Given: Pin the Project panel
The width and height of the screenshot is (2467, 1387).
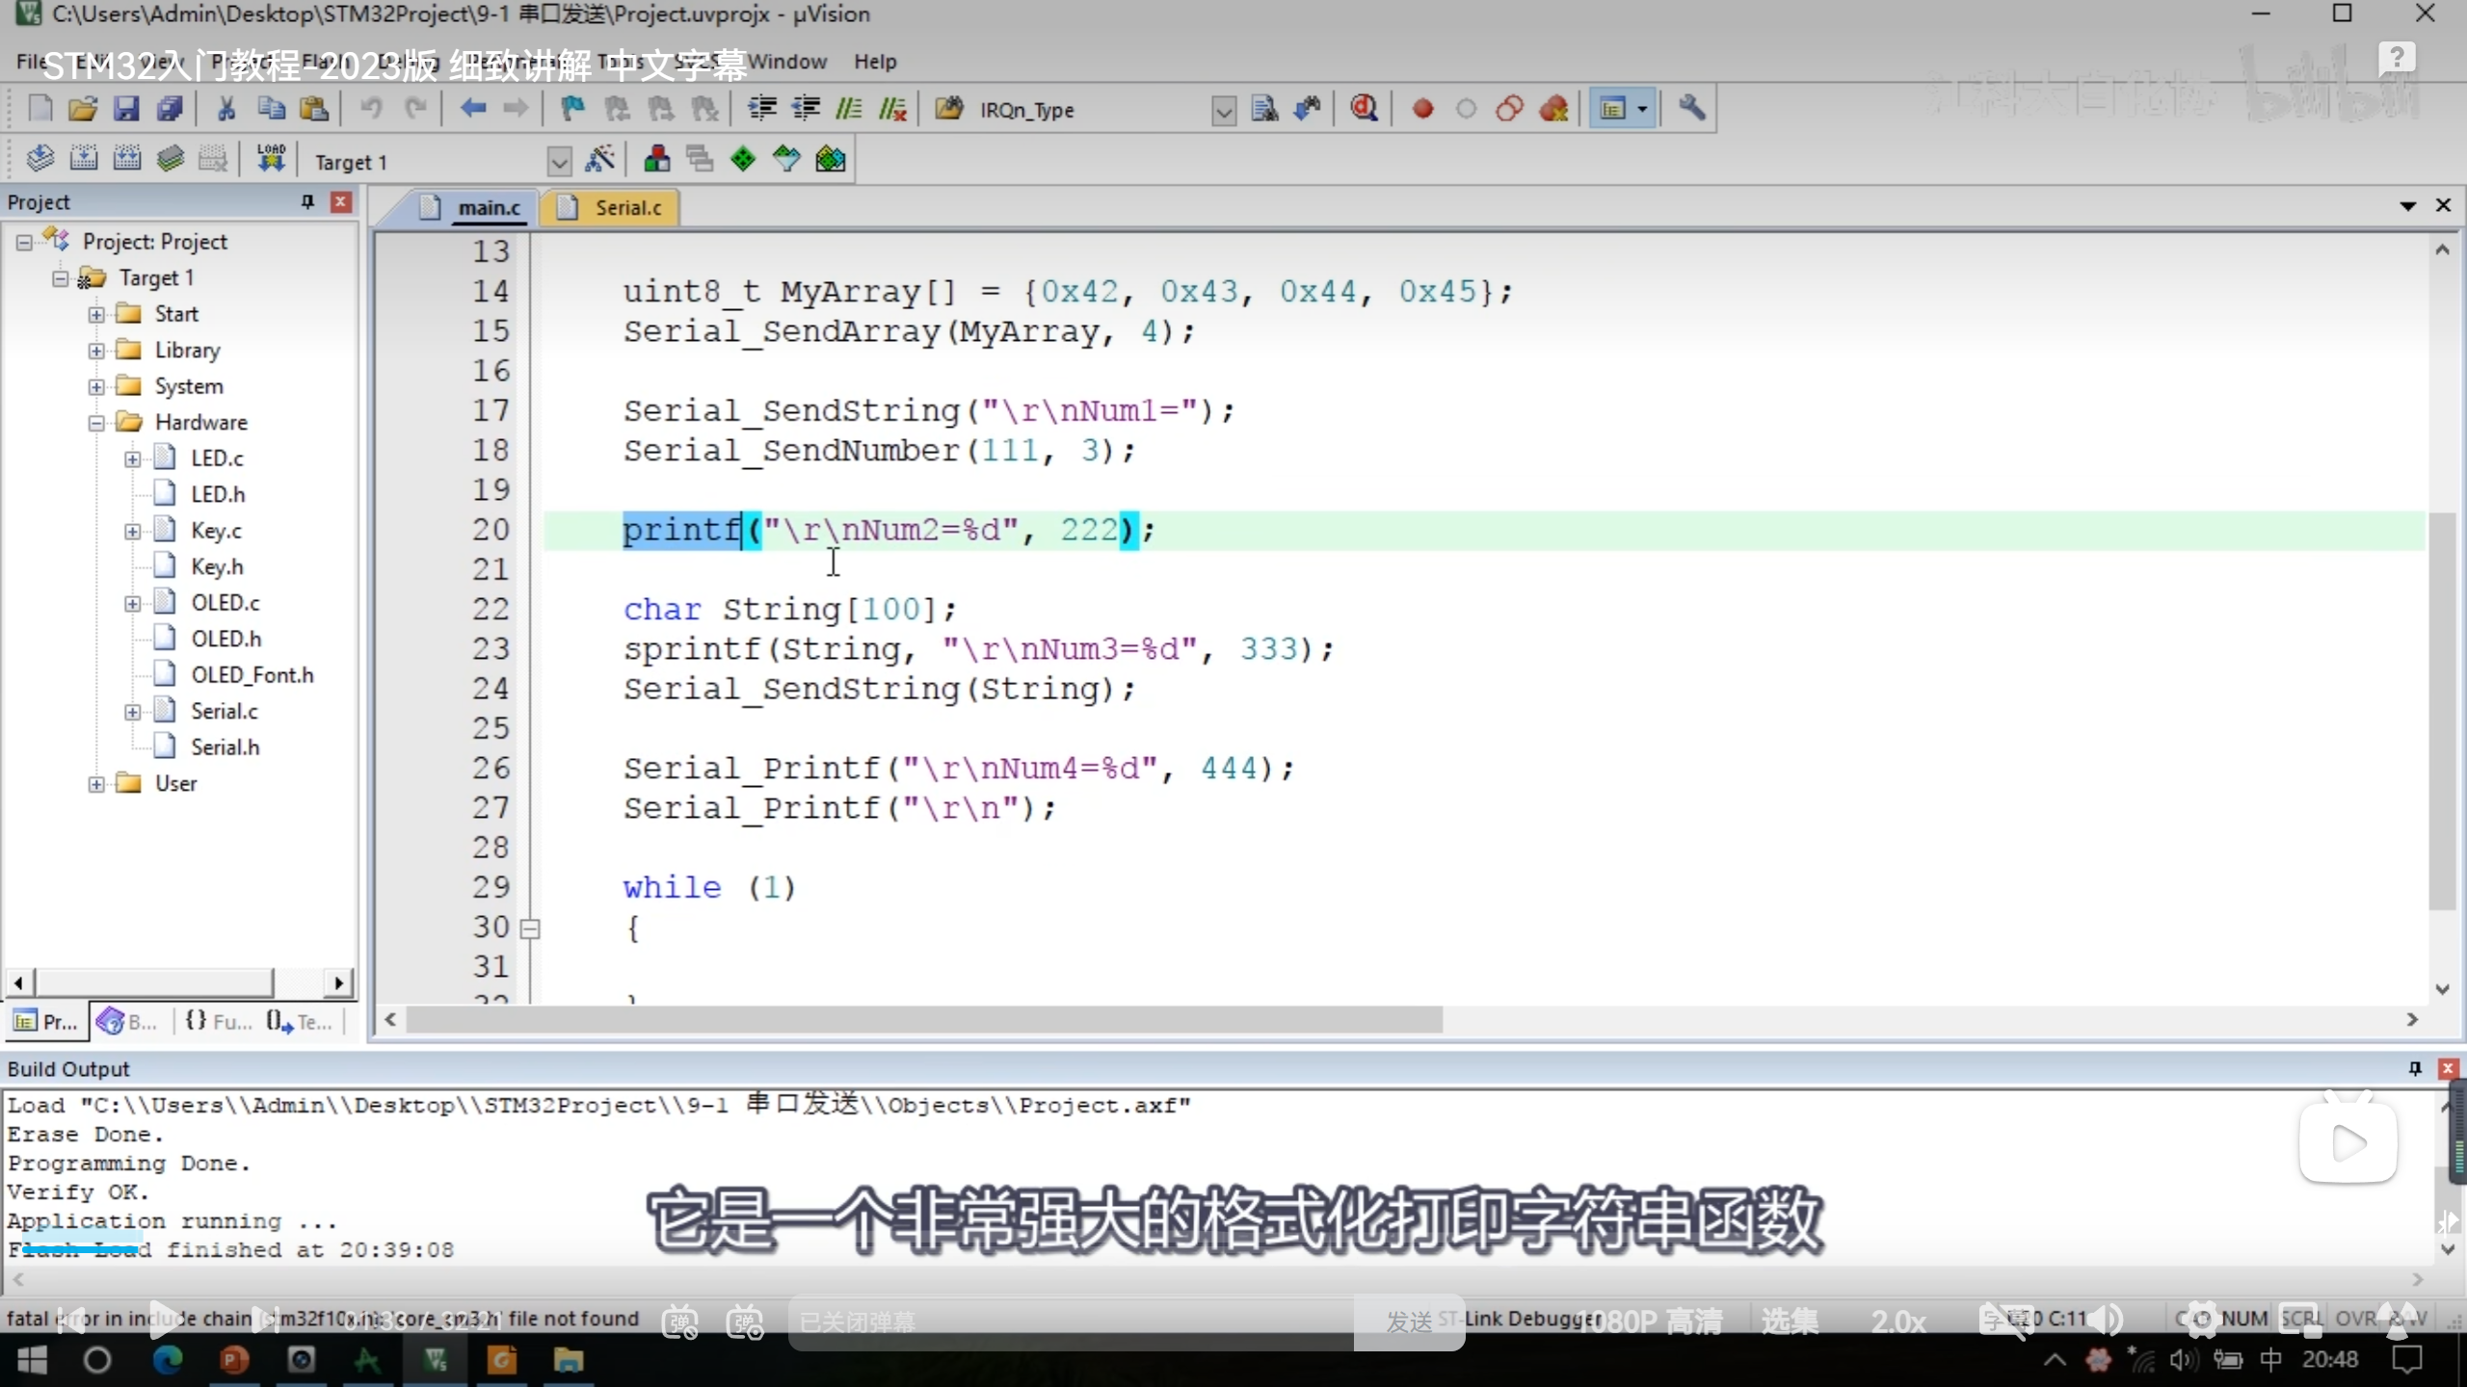Looking at the screenshot, I should coord(307,201).
